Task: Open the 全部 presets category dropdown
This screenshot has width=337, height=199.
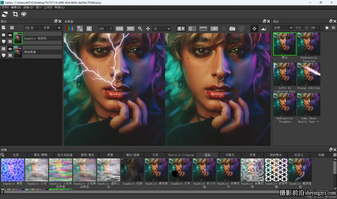Action: point(283,28)
